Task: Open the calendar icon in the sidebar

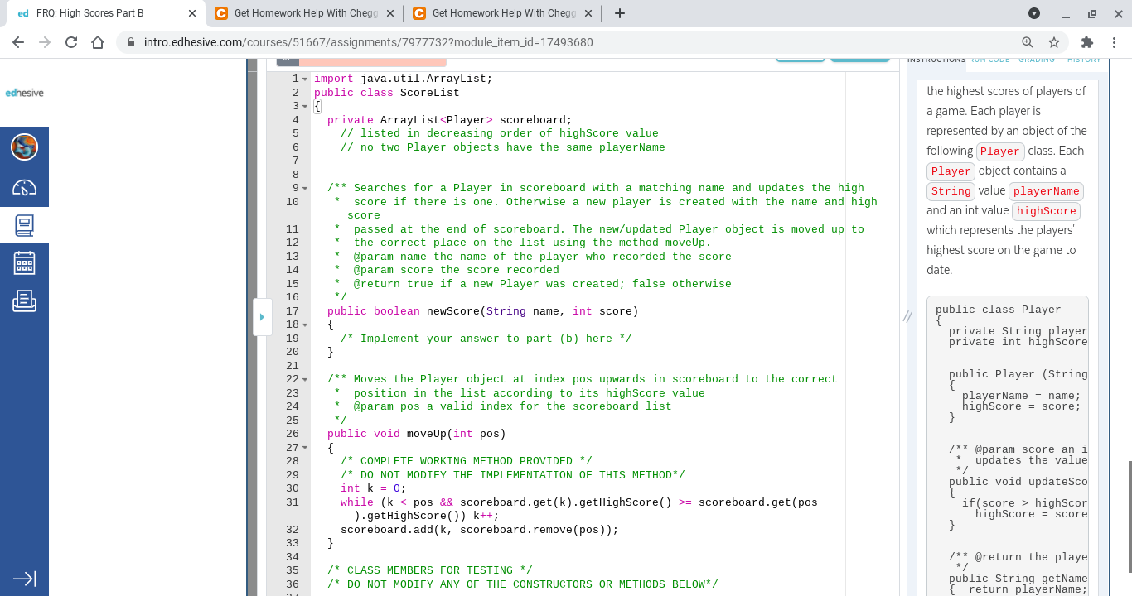Action: click(x=24, y=263)
